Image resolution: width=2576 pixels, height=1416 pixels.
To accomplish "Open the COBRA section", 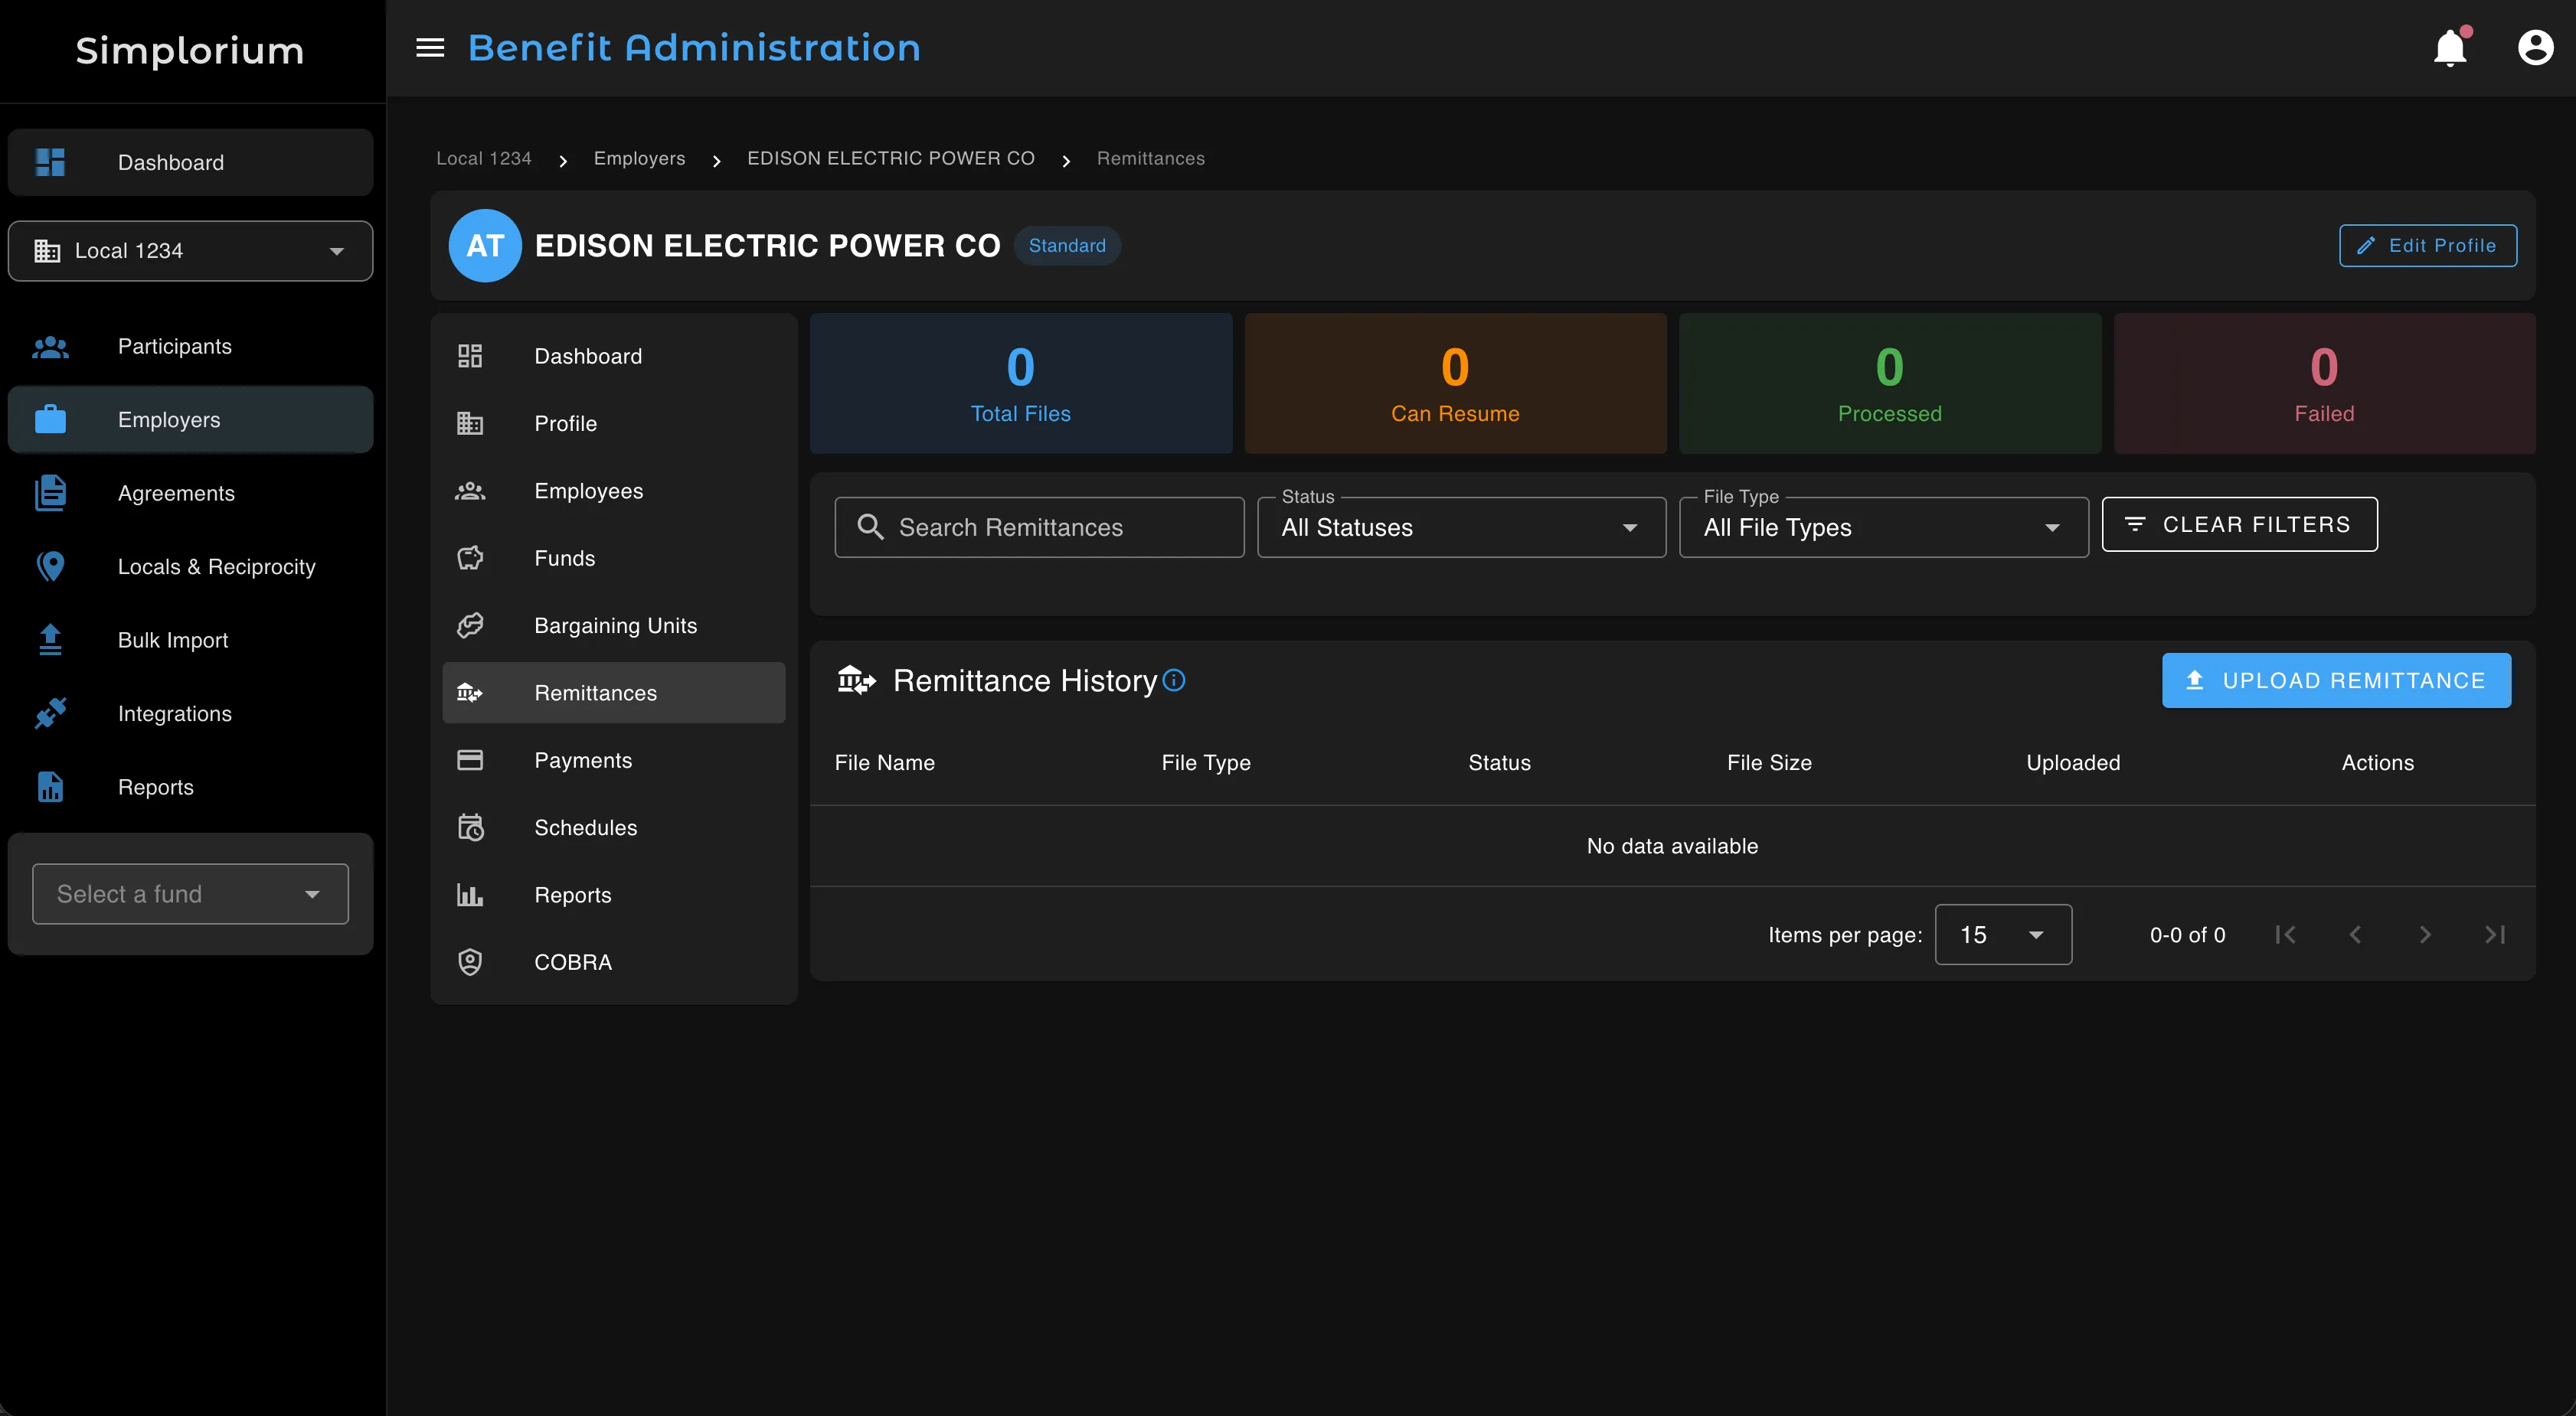I will tap(572, 961).
